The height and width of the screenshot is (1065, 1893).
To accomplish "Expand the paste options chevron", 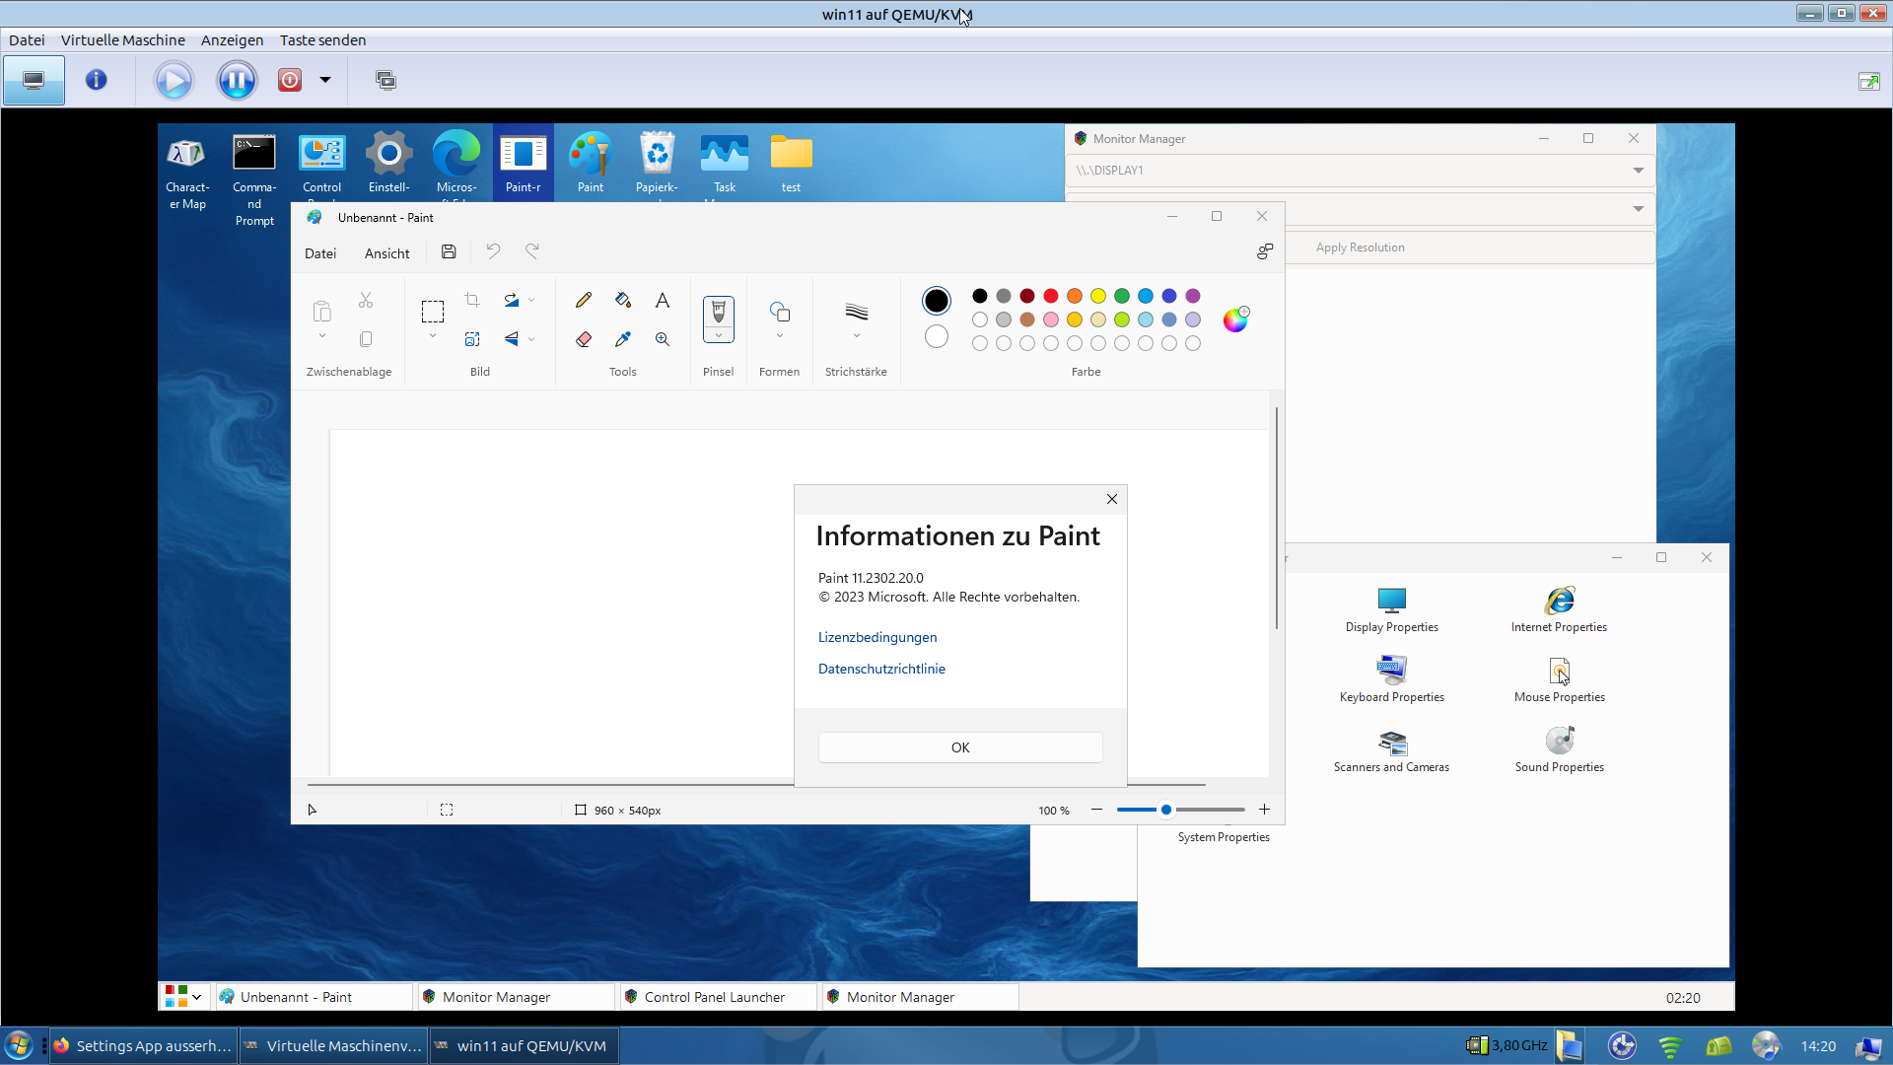I will [321, 336].
